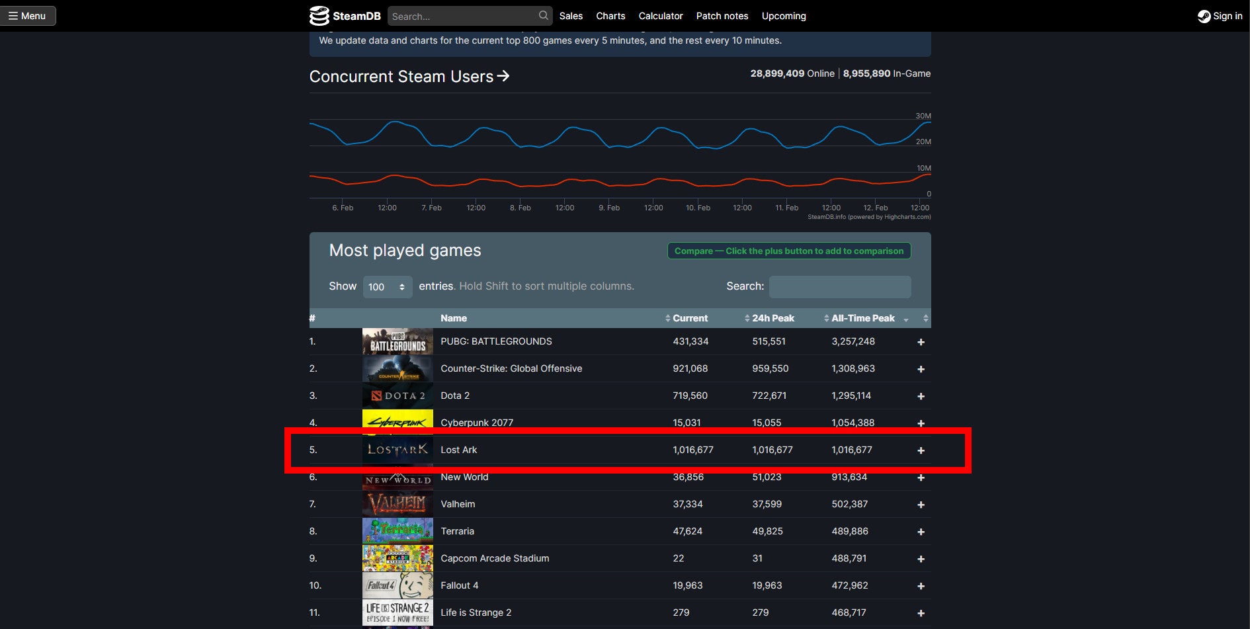Viewport: 1250px width, 629px height.
Task: Focus the table Search field
Action: coord(840,286)
